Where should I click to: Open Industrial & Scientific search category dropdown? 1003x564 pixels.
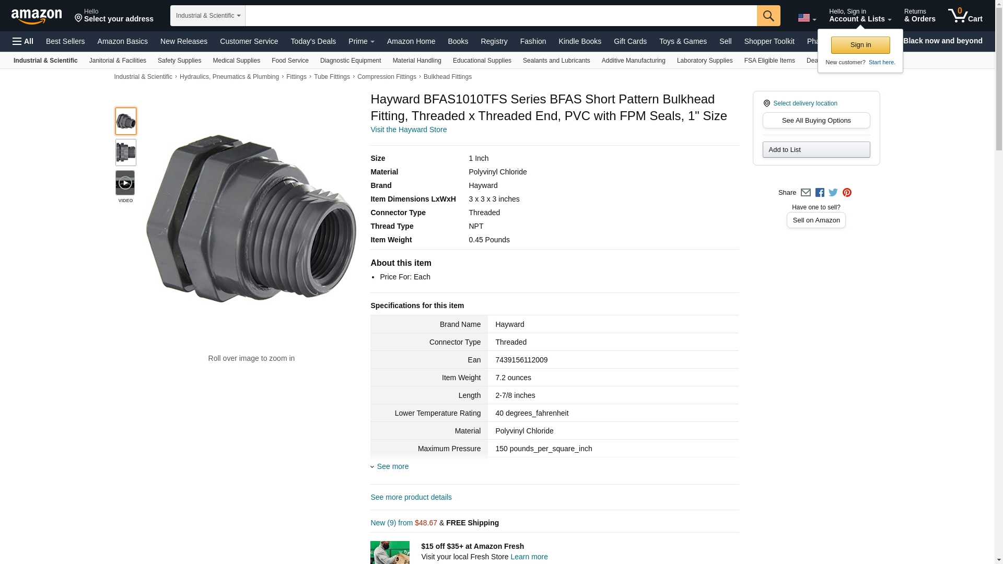tap(208, 16)
